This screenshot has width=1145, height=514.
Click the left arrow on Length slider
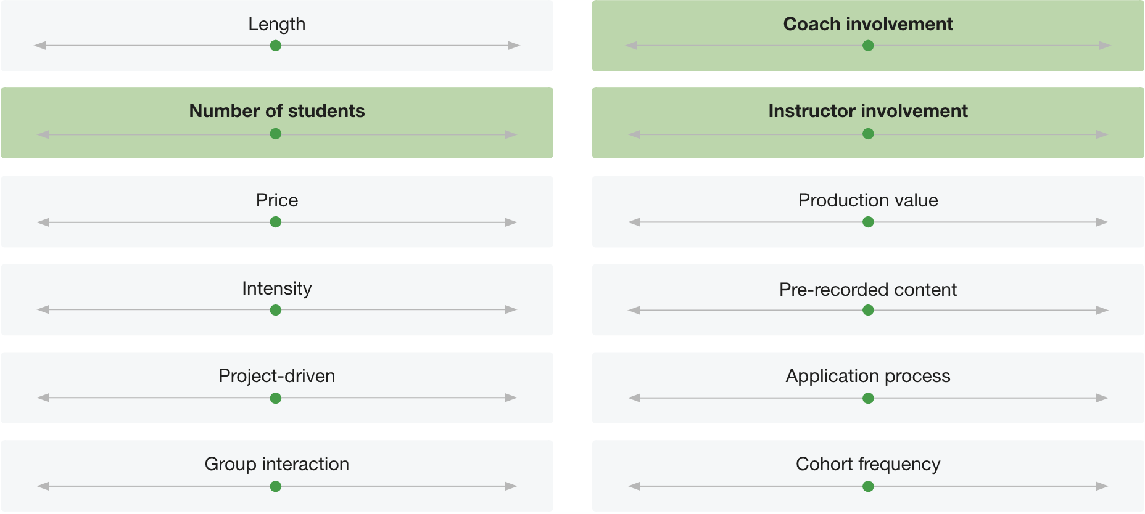[40, 46]
